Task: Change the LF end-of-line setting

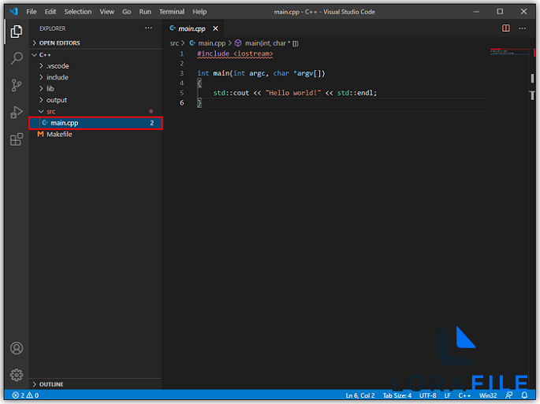Action: (447, 395)
